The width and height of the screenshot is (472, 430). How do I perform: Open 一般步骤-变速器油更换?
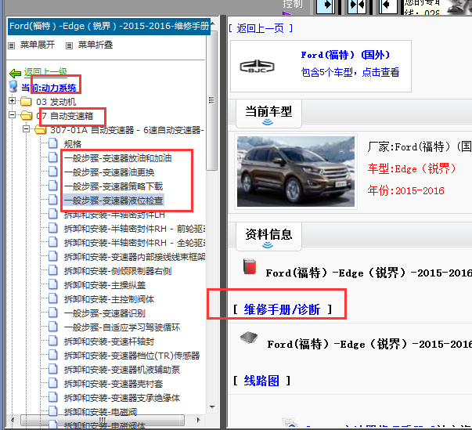110,172
